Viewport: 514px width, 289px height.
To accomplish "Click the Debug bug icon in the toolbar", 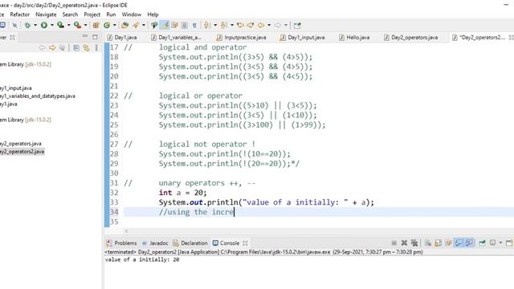I will [x=27, y=25].
